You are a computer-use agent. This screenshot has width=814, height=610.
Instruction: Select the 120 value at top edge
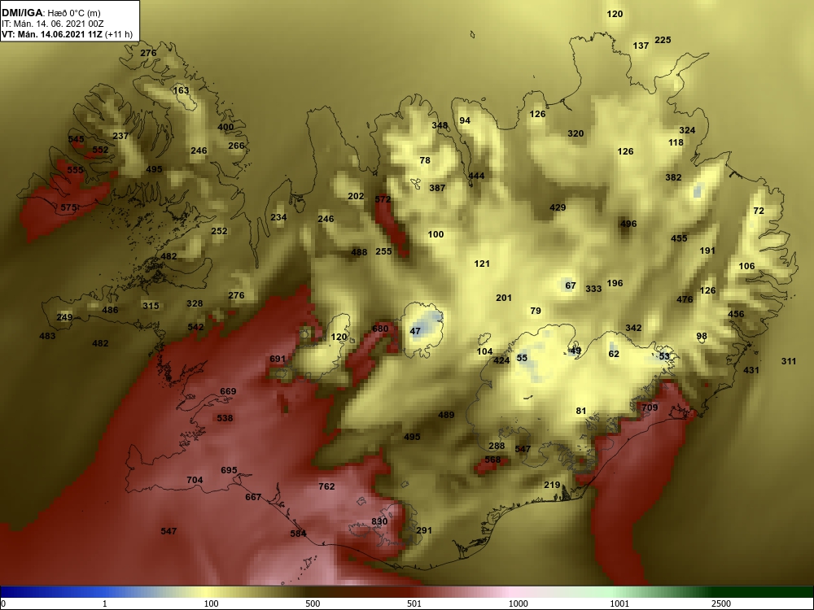click(x=615, y=14)
